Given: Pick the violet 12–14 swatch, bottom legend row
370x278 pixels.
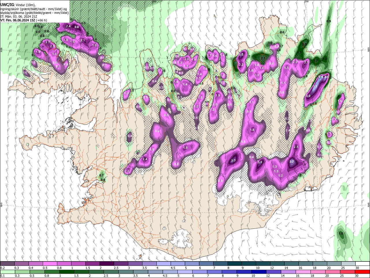Looking at the screenshot, I should [274, 272].
